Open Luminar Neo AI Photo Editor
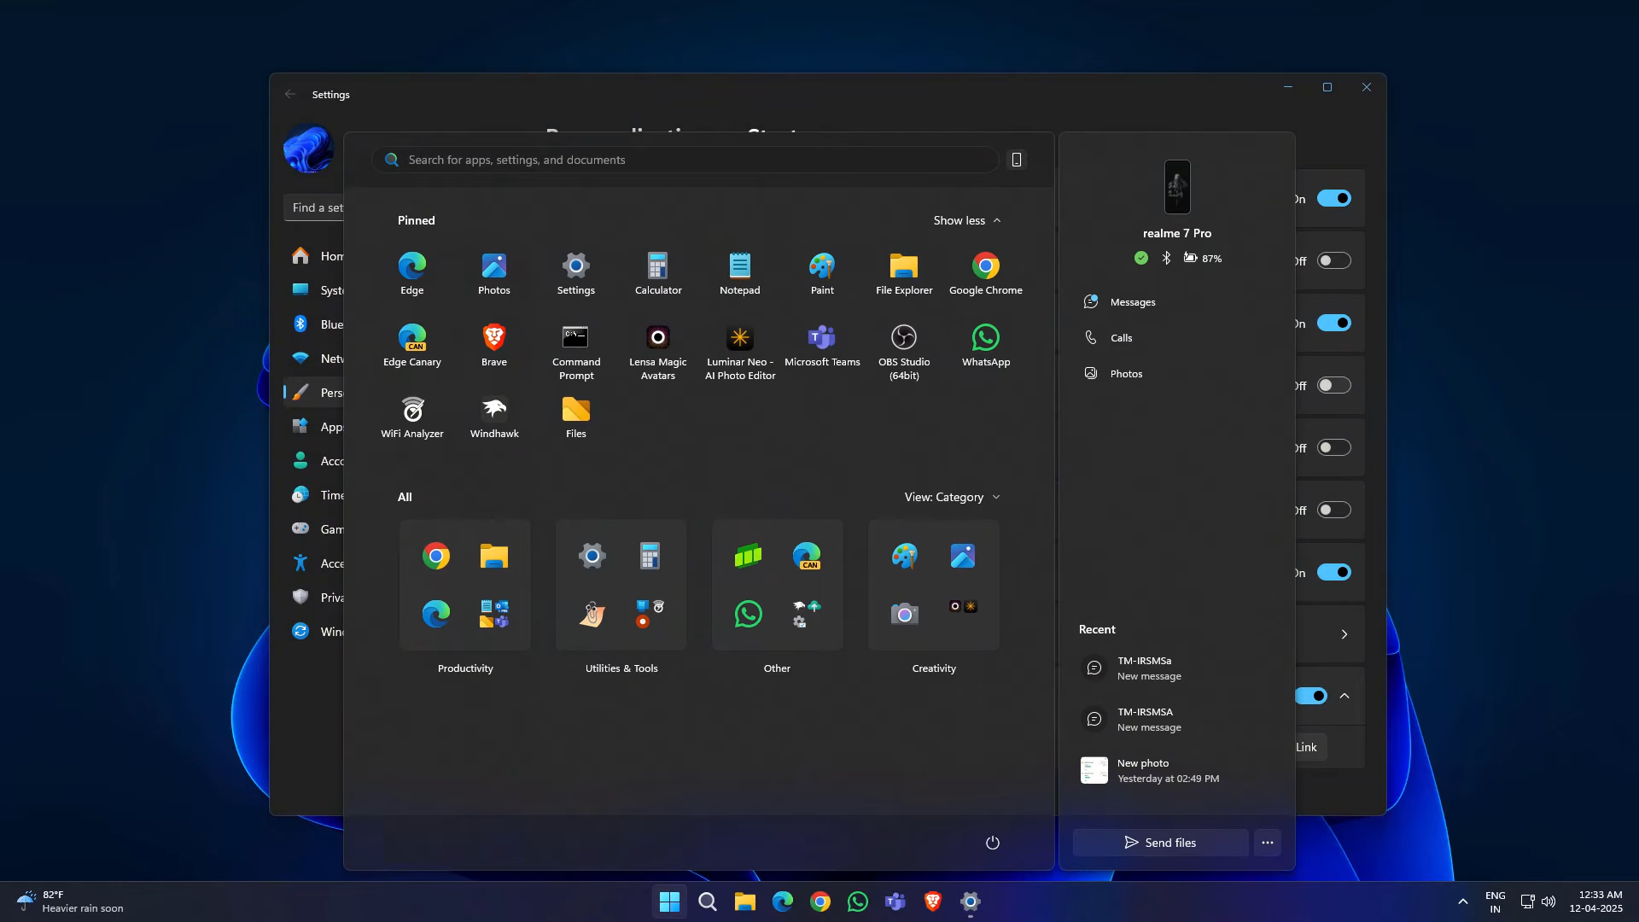Image resolution: width=1639 pixels, height=922 pixels. (739, 338)
